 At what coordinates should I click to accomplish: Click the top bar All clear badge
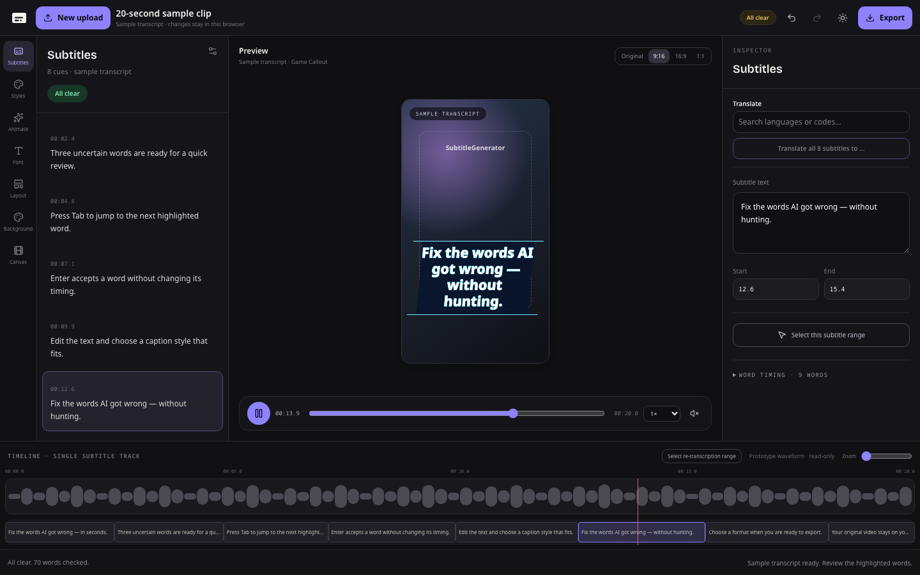(x=758, y=18)
